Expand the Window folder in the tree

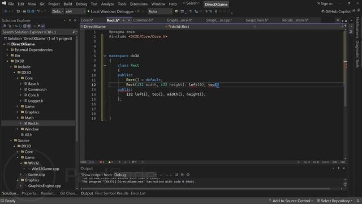[x=18, y=129]
